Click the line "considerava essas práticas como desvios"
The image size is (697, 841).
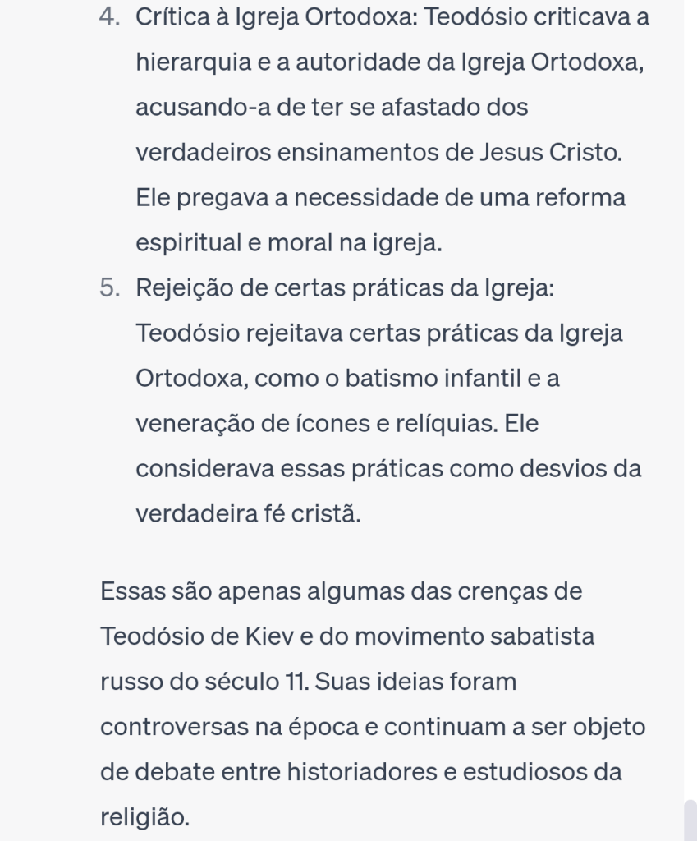[388, 469]
